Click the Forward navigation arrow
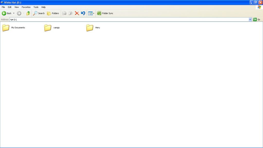This screenshot has height=148, width=263. [19, 13]
